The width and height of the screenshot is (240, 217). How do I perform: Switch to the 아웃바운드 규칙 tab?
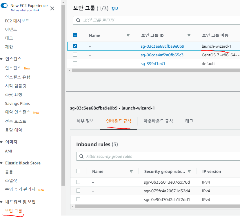158,121
